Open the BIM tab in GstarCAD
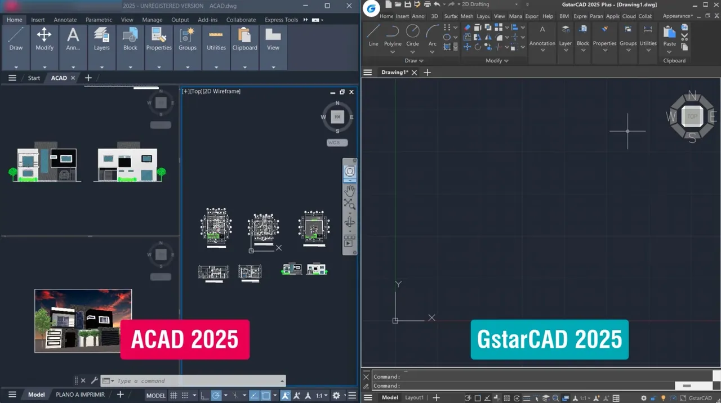 (564, 16)
